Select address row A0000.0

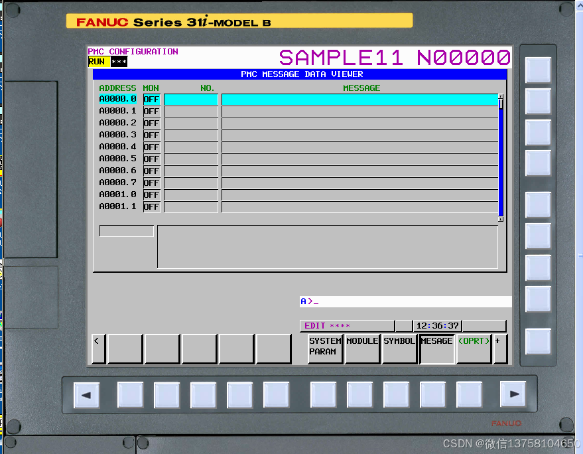click(117, 99)
